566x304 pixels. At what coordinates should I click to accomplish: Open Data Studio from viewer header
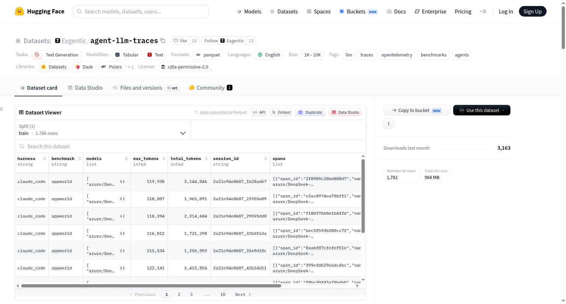click(345, 112)
